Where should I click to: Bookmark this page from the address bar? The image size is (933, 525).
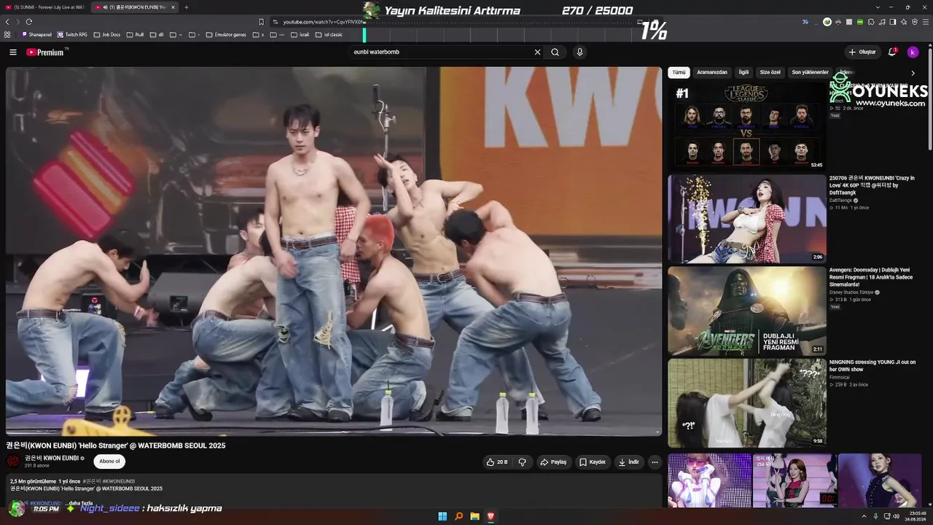point(261,22)
